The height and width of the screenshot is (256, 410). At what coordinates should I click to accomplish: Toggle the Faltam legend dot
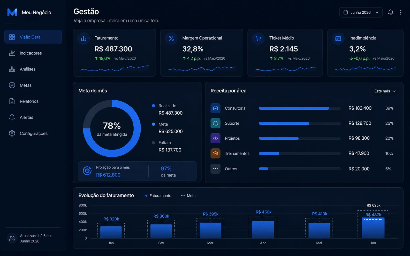(x=153, y=143)
